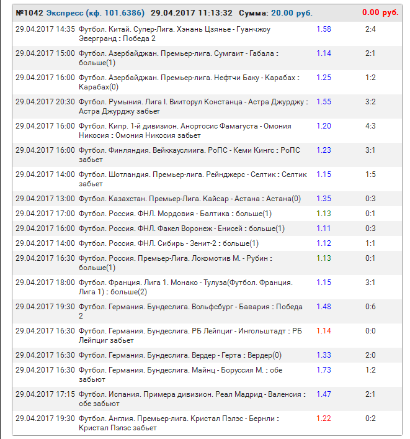
Task: Click date 29.04.2017 20:30 in the Romania row
Action: pyautogui.click(x=45, y=102)
